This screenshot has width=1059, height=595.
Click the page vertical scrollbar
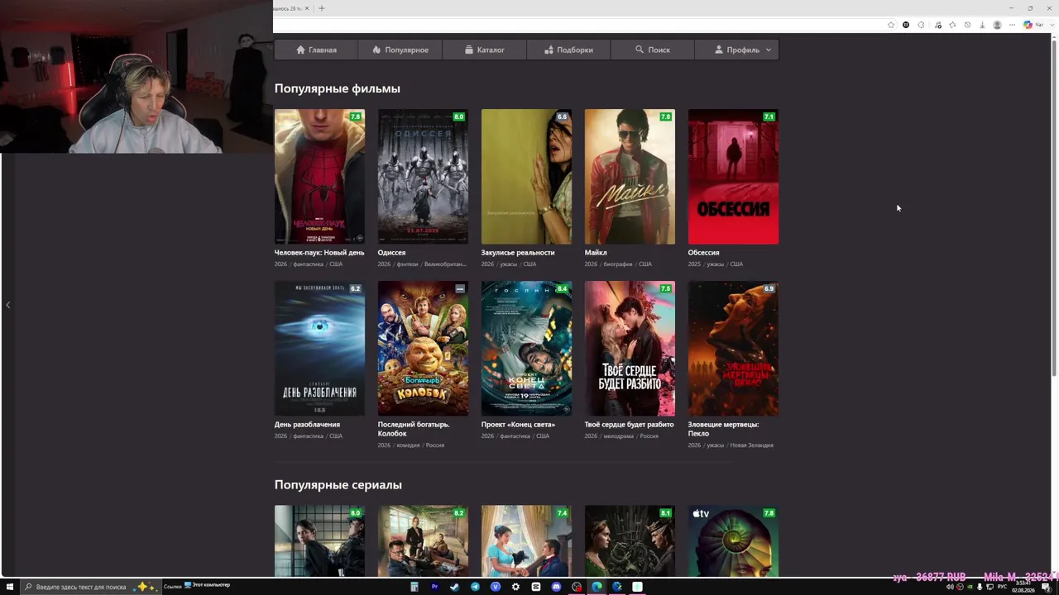coord(1054,207)
